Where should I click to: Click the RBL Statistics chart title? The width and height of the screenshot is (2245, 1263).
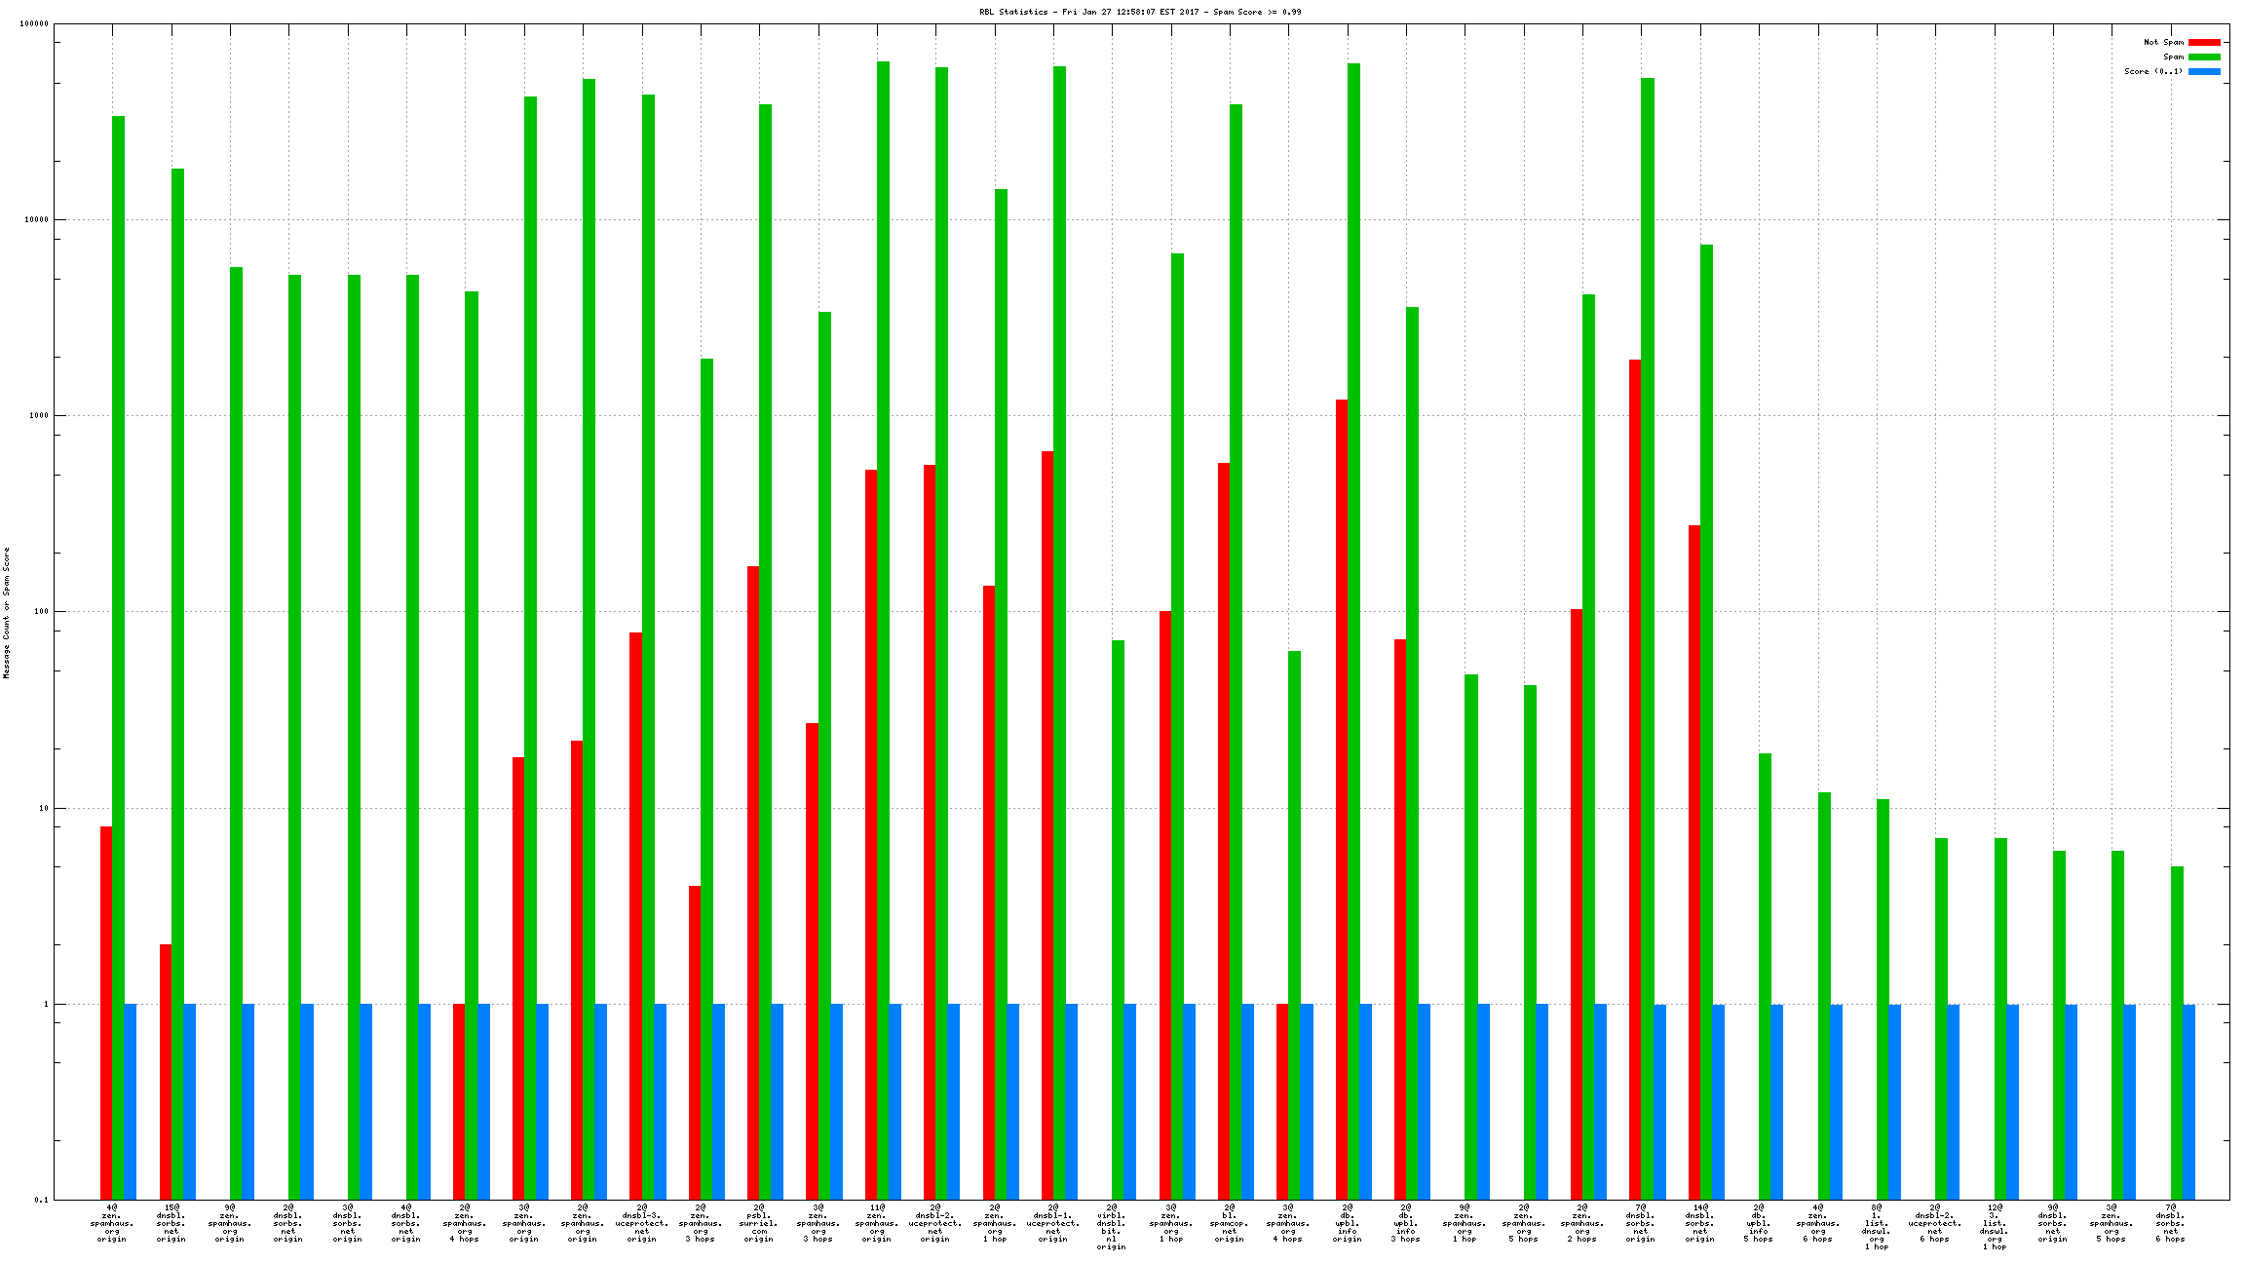coord(1140,12)
